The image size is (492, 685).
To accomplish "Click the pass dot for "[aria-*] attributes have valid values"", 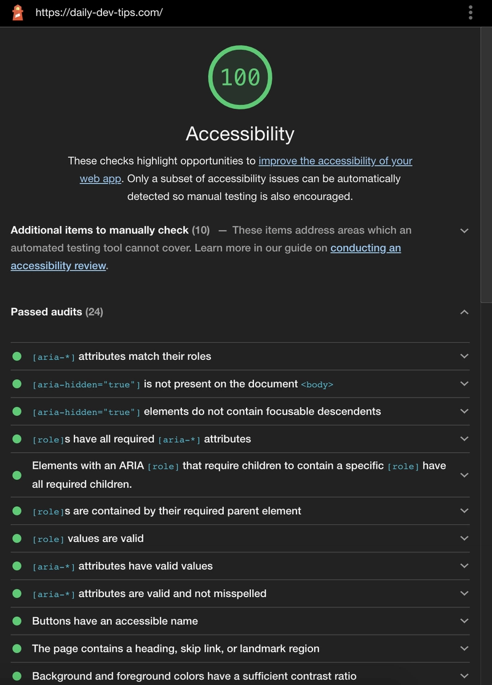I will (17, 566).
